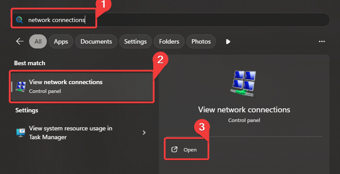The width and height of the screenshot is (340, 174).
Task: Click the search magnifier icon
Action: click(19, 20)
